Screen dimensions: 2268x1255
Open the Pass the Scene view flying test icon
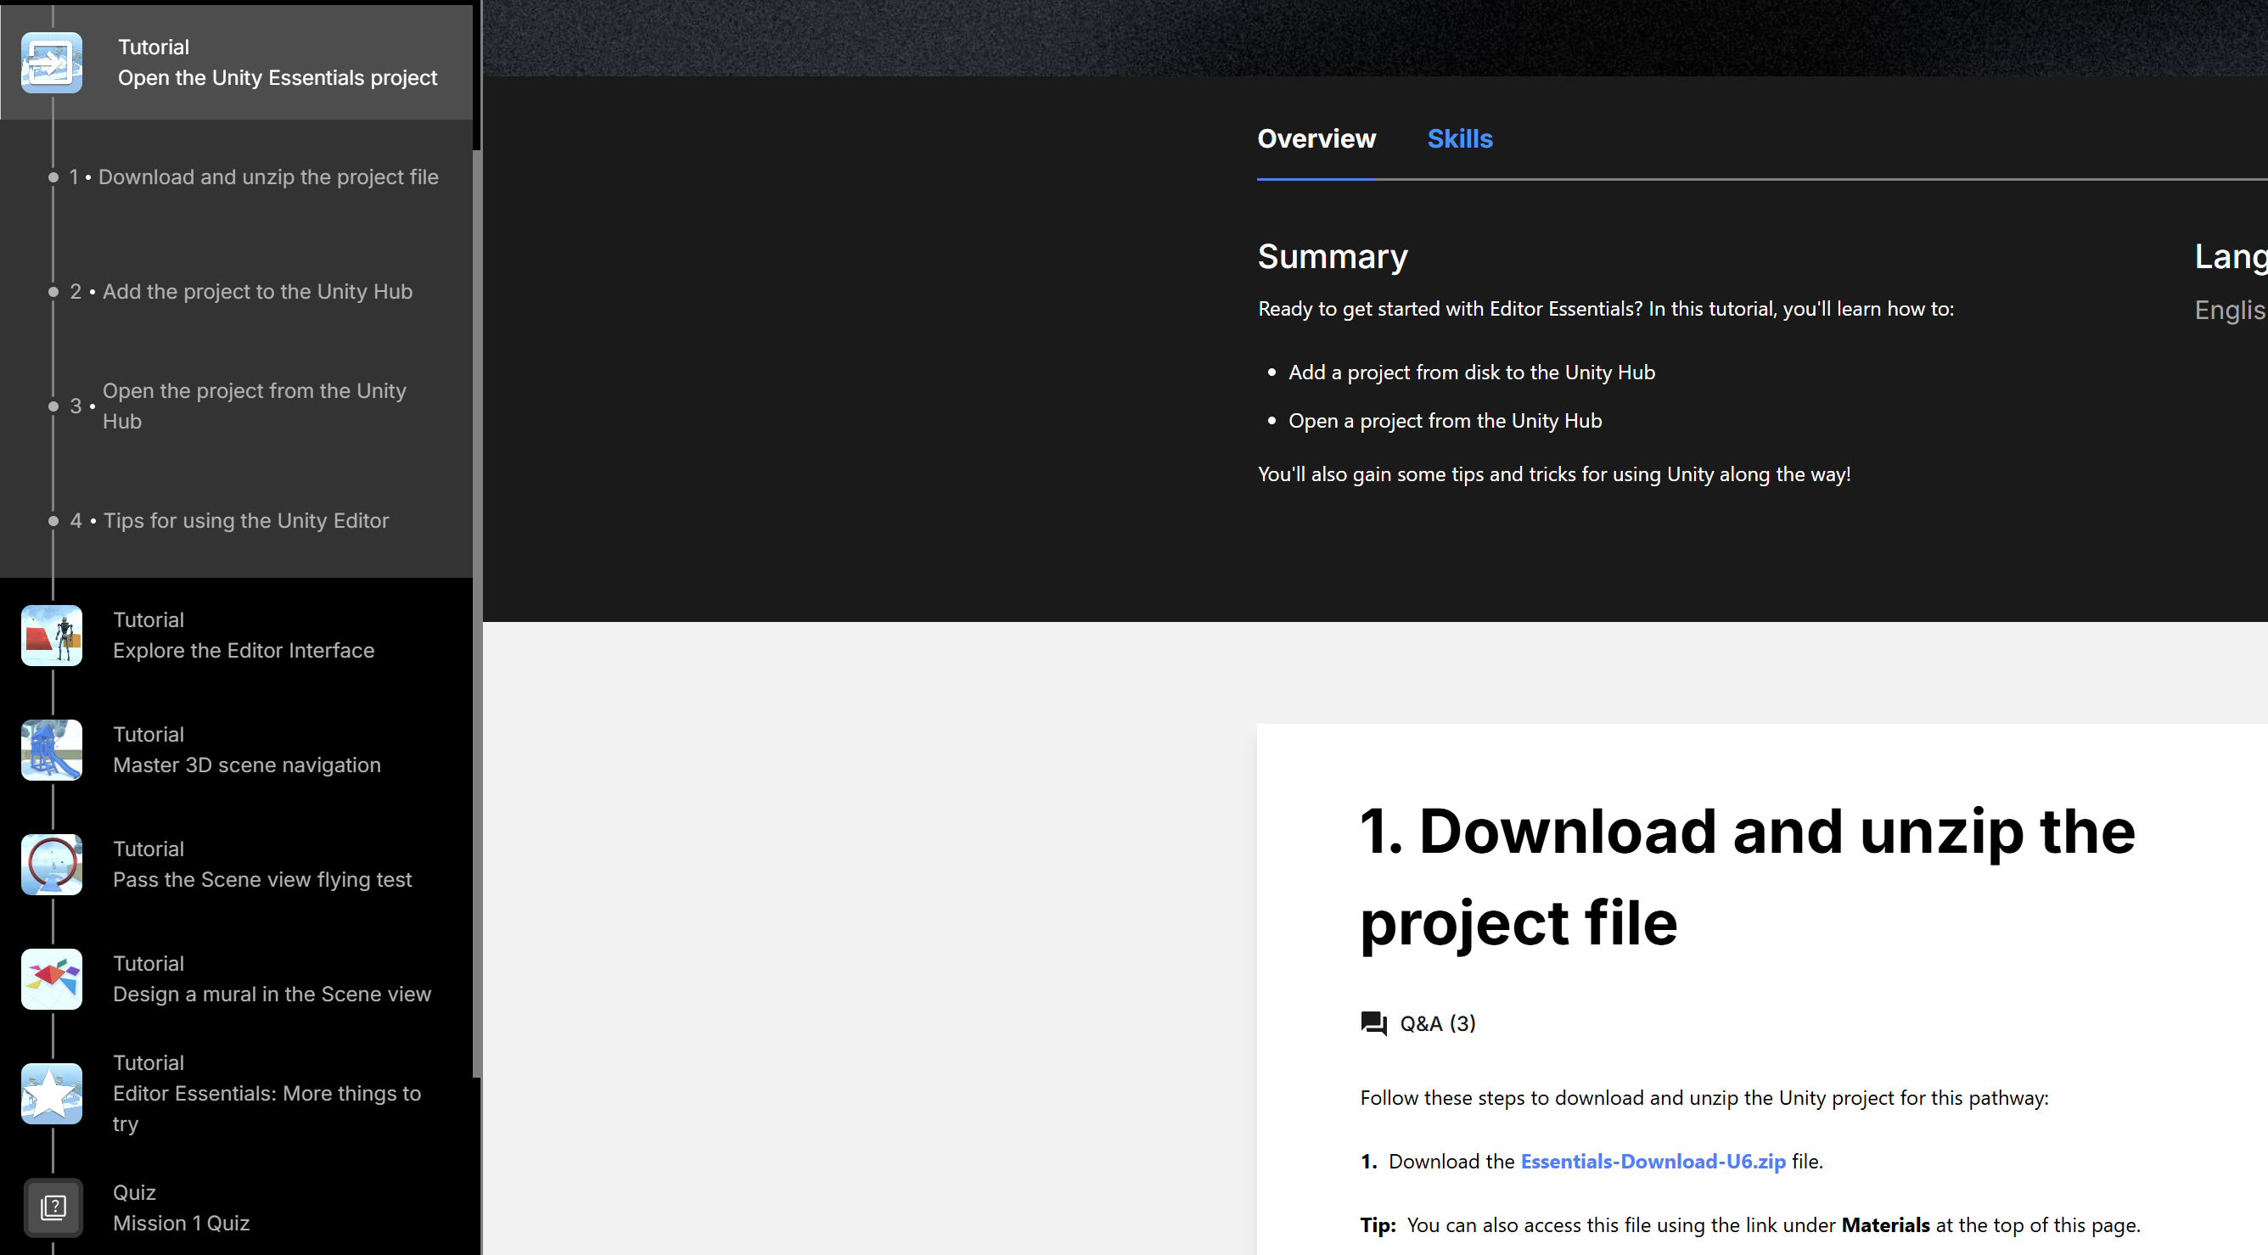(x=51, y=864)
